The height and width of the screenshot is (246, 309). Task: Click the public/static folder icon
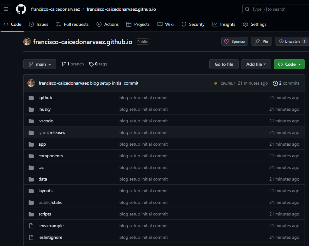(31, 202)
